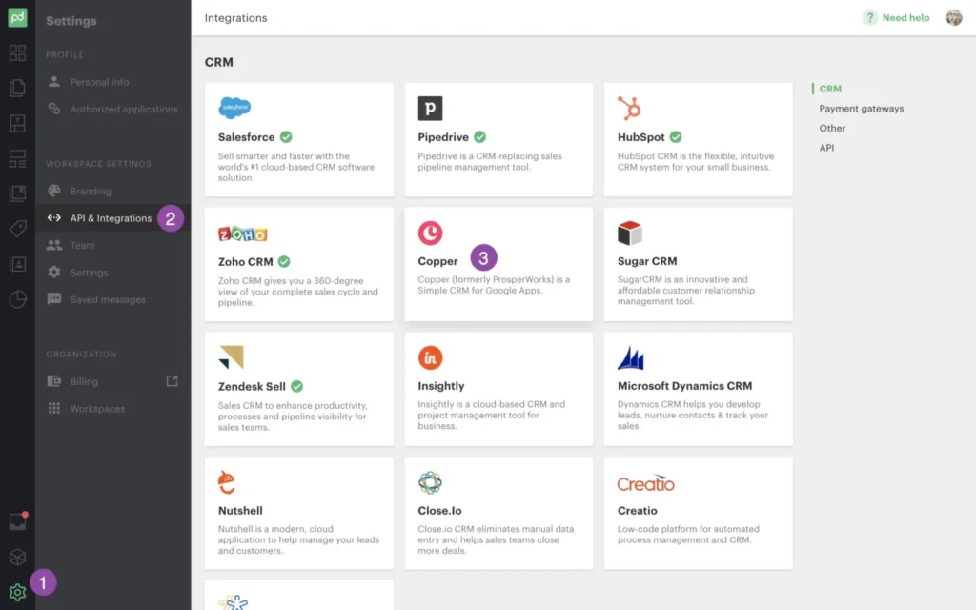Jump to CRM section in right navigation
The height and width of the screenshot is (610, 976).
tap(830, 89)
